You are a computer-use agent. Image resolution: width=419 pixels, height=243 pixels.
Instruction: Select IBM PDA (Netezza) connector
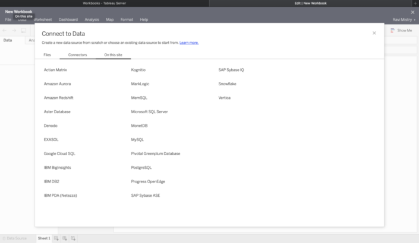61,196
